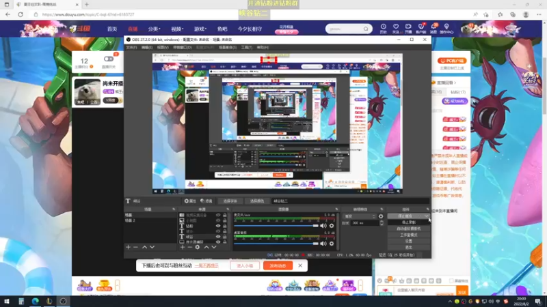Viewport: 547px width, 307px height.
Task: Open scene transition properties gear
Action: pyautogui.click(x=381, y=216)
